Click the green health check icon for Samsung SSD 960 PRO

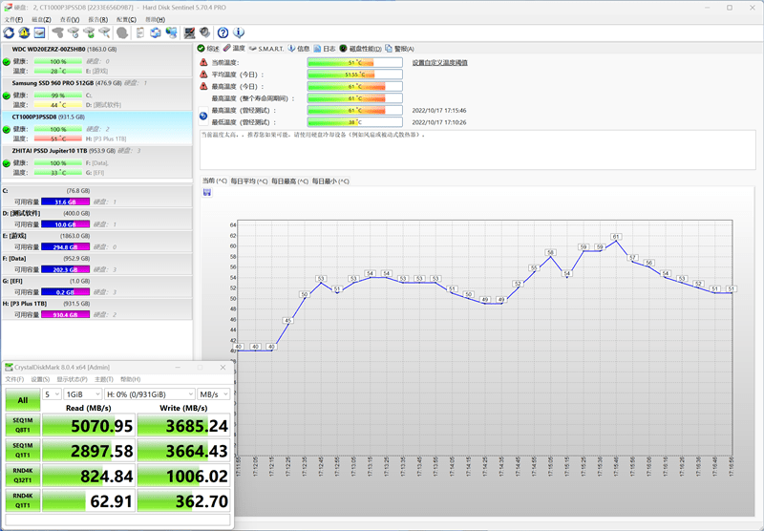click(7, 96)
